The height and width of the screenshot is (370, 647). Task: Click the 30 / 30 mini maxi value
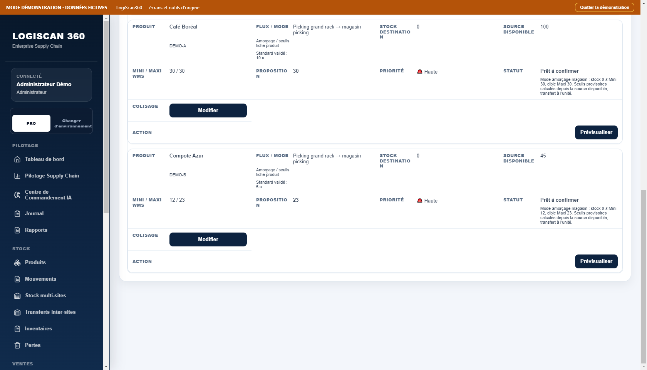177,71
